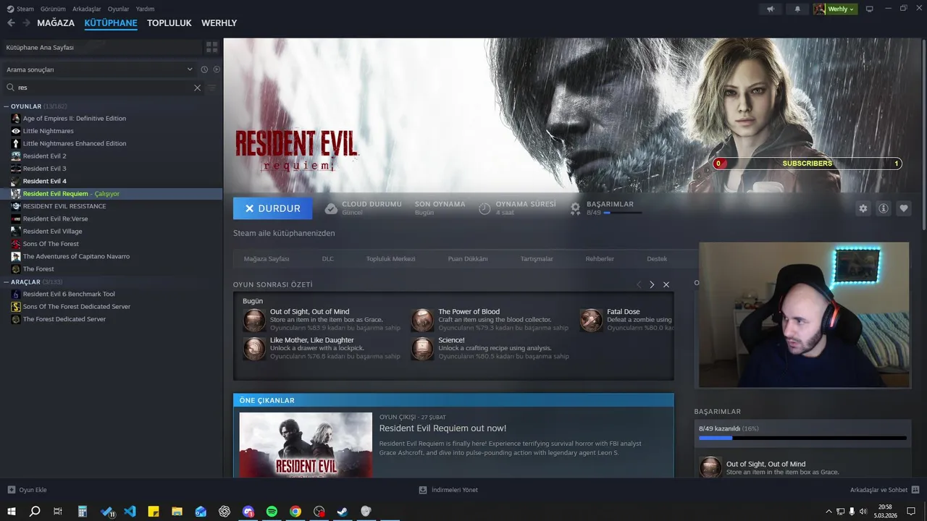
Task: Close the post-game summary panel
Action: click(x=666, y=284)
